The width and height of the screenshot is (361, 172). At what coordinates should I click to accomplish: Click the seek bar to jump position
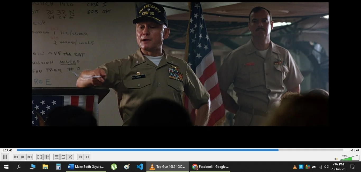(x=180, y=150)
